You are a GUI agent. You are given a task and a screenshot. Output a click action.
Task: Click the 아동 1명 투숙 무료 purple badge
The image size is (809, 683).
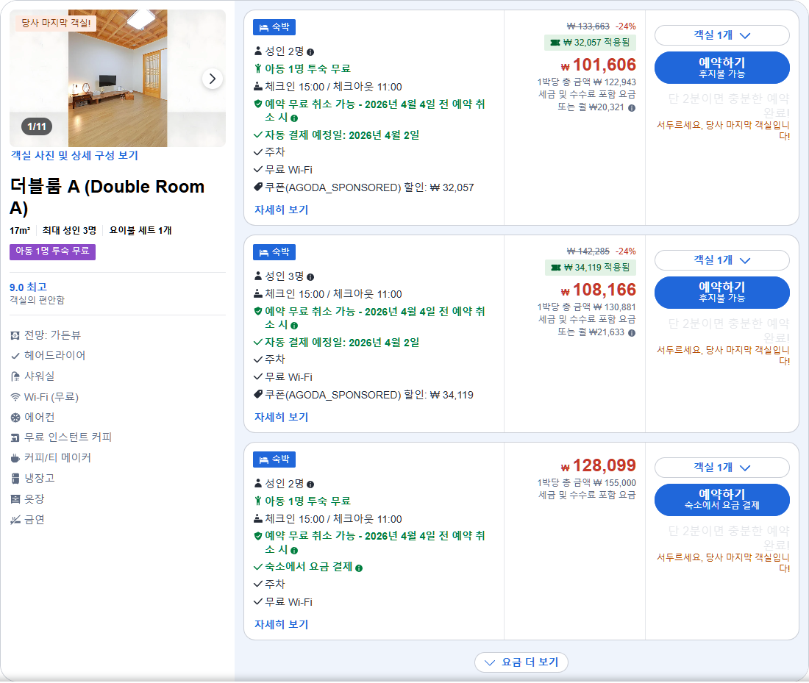pyautogui.click(x=53, y=251)
